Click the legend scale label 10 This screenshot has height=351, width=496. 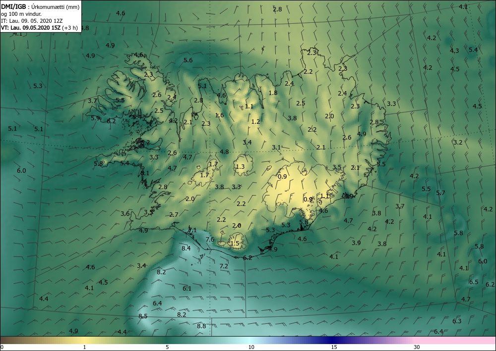[x=251, y=347]
